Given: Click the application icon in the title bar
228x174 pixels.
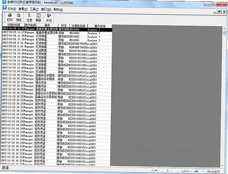Looking at the screenshot, I should [x=4, y=2].
